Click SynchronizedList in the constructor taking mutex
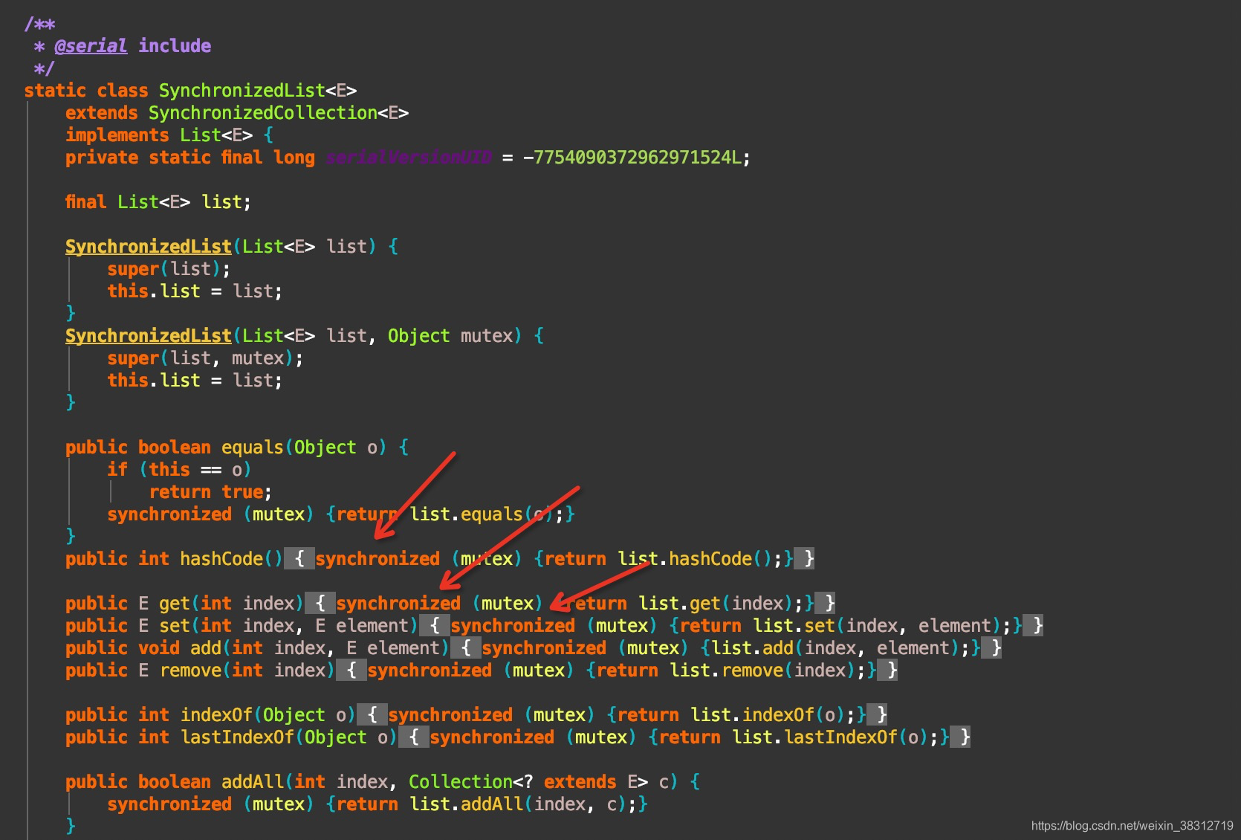 click(x=149, y=336)
